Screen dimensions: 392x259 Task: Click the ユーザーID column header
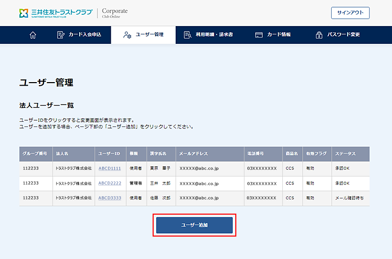point(109,153)
